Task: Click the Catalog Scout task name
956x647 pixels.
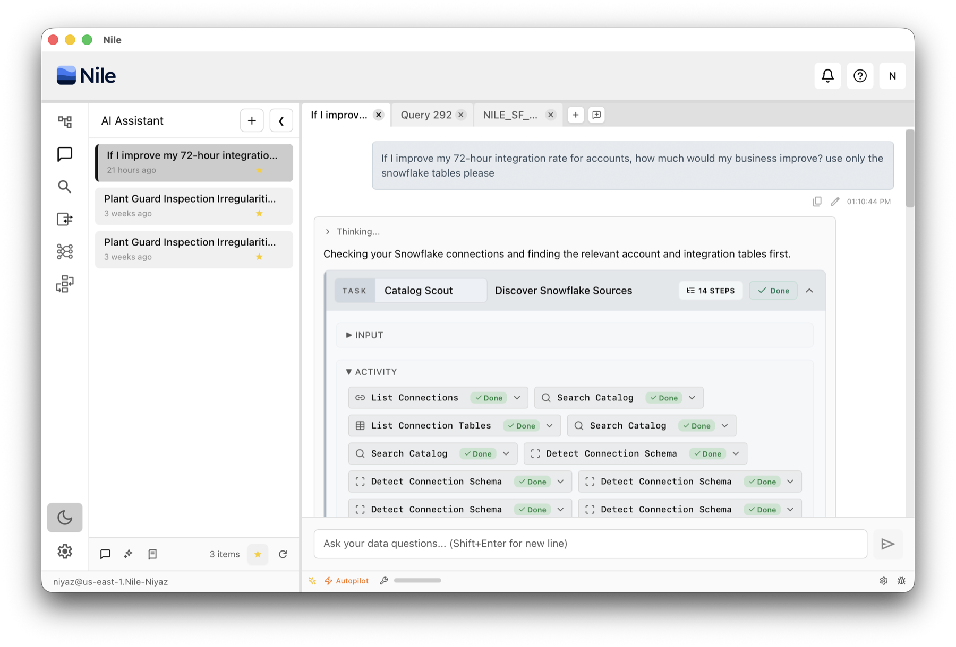Action: [x=419, y=291]
